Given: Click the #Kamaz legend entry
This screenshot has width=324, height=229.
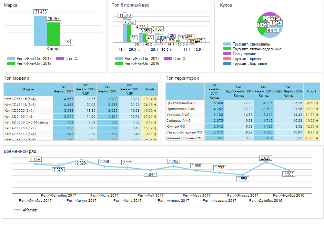Looking at the screenshot, I should pyautogui.click(x=25, y=210).
